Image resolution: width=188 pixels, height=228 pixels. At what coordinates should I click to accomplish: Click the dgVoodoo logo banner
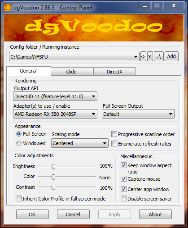[94, 28]
